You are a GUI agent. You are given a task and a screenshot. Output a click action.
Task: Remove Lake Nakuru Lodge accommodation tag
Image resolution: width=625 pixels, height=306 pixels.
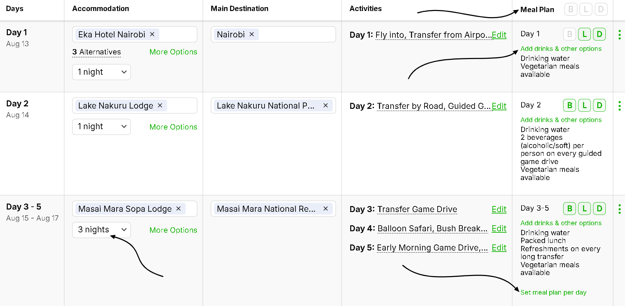click(160, 105)
